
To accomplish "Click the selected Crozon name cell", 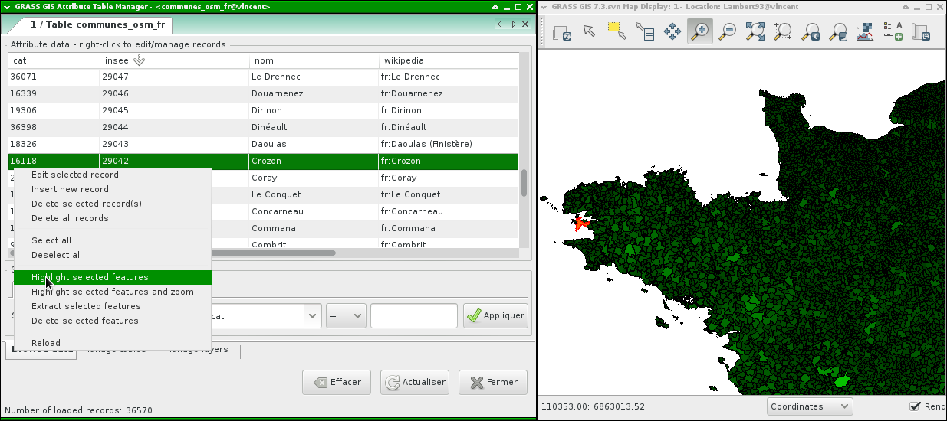I will point(267,161).
